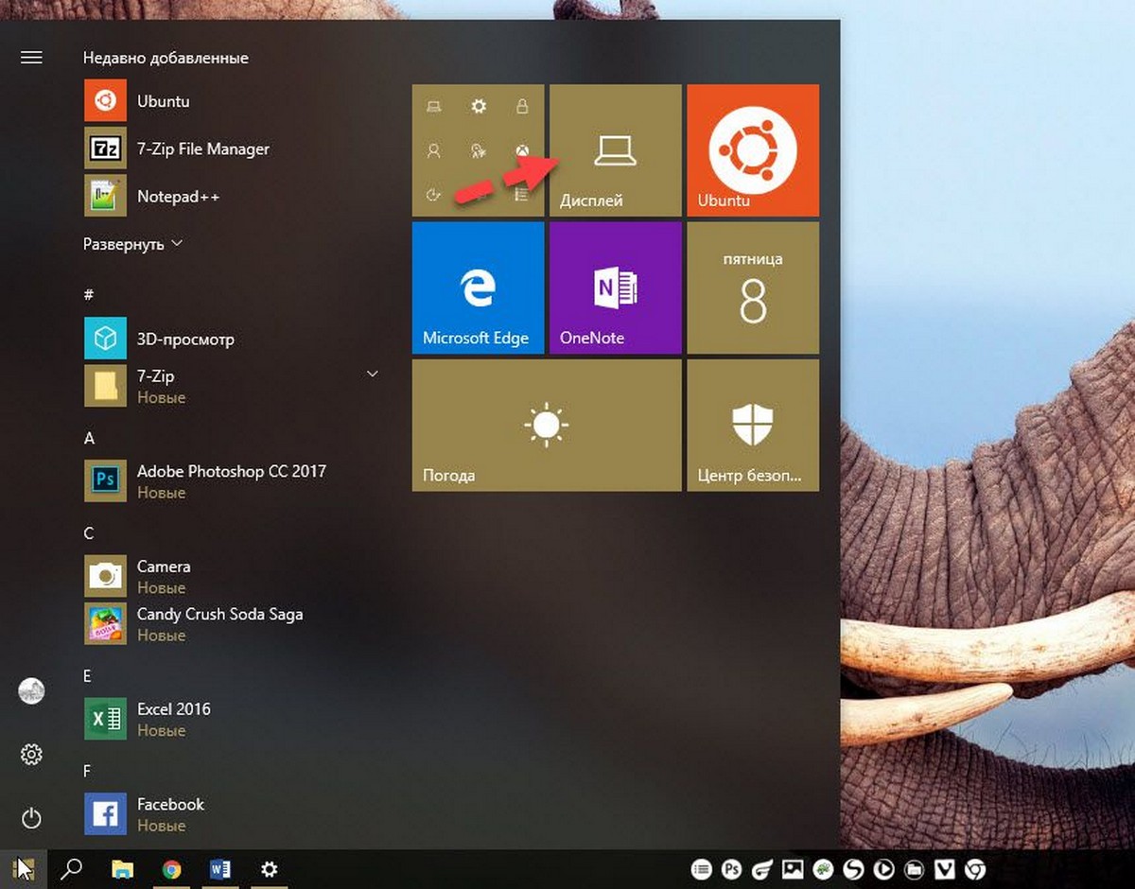This screenshot has width=1135, height=889.
Task: Click the Chrome icon in the right tray
Action: pyautogui.click(x=975, y=868)
